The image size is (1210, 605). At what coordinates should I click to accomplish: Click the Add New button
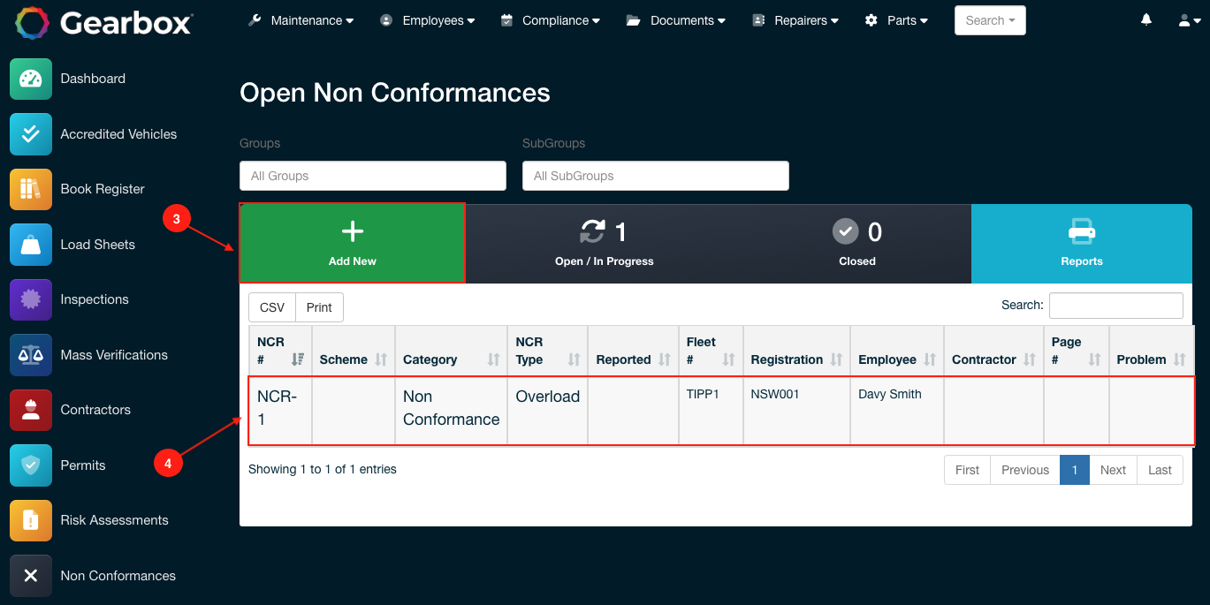click(352, 243)
